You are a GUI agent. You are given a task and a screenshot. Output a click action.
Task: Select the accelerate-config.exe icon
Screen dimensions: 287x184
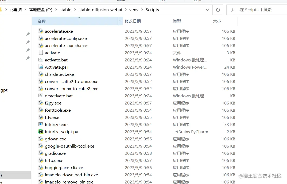tap(41, 38)
